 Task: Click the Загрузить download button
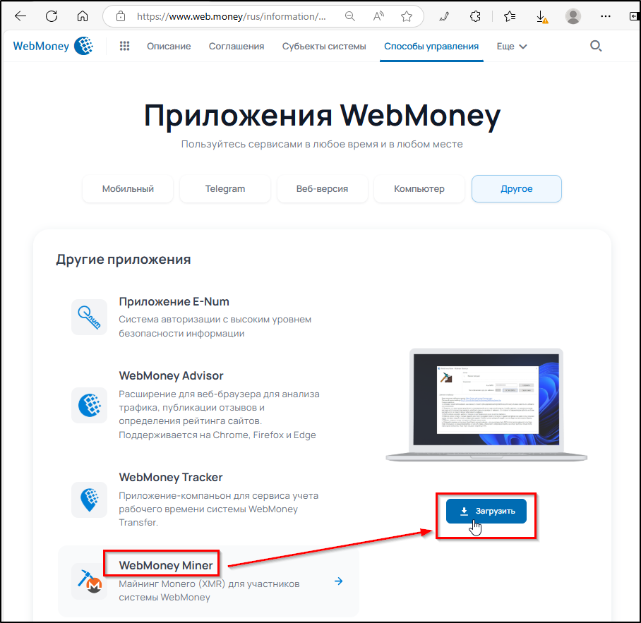click(x=486, y=511)
